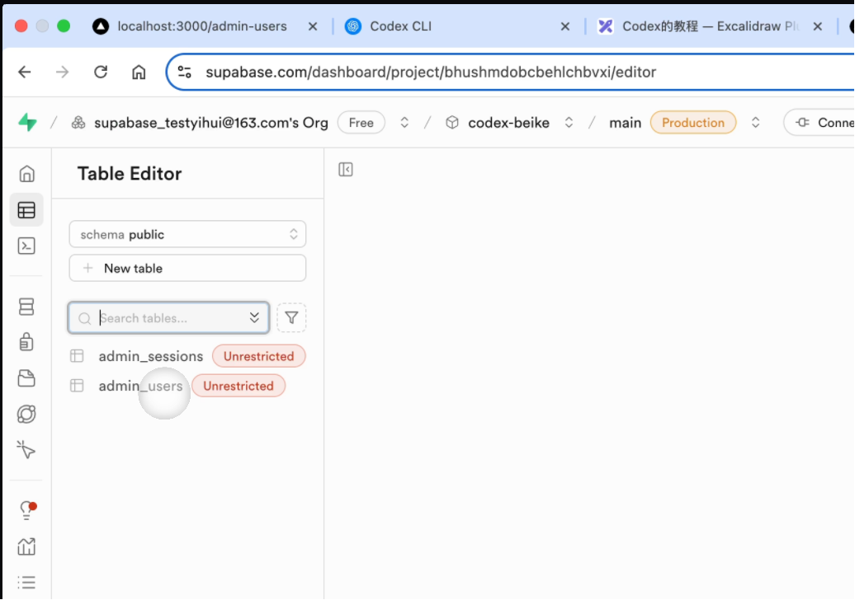Focus the Search tables input field
Viewport: 855px width, 600px height.
click(169, 318)
